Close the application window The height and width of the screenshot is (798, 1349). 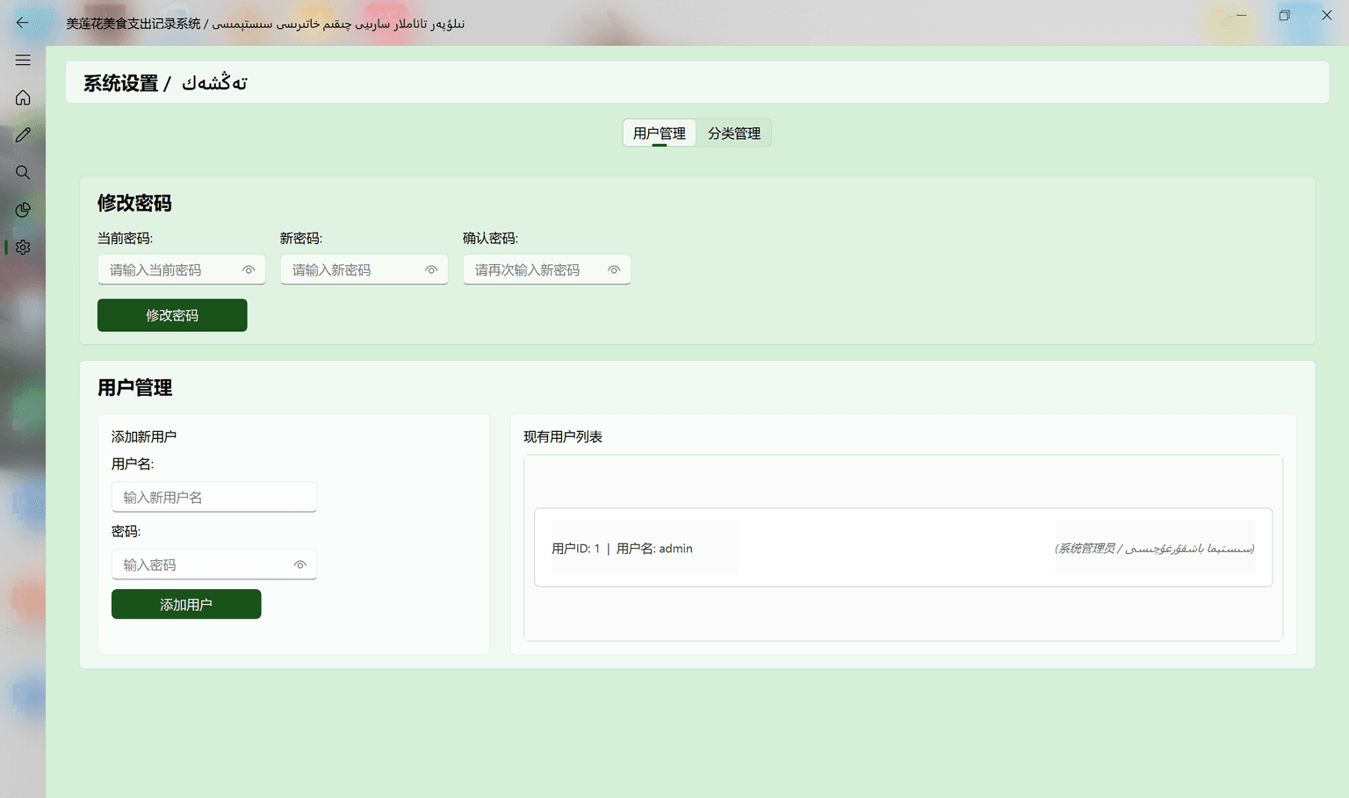pyautogui.click(x=1327, y=15)
